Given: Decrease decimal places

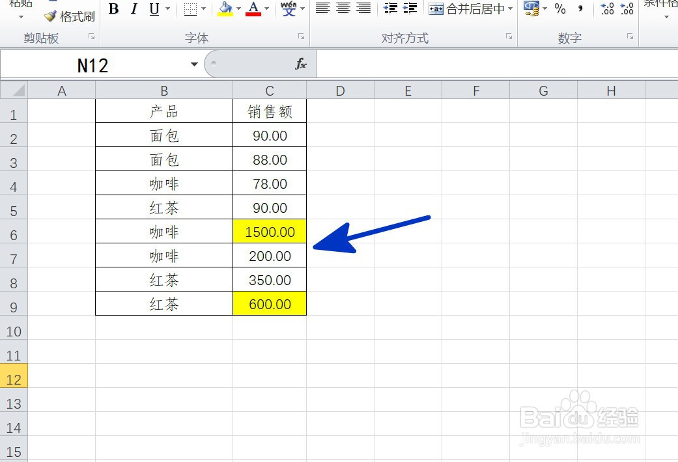Looking at the screenshot, I should click(627, 8).
